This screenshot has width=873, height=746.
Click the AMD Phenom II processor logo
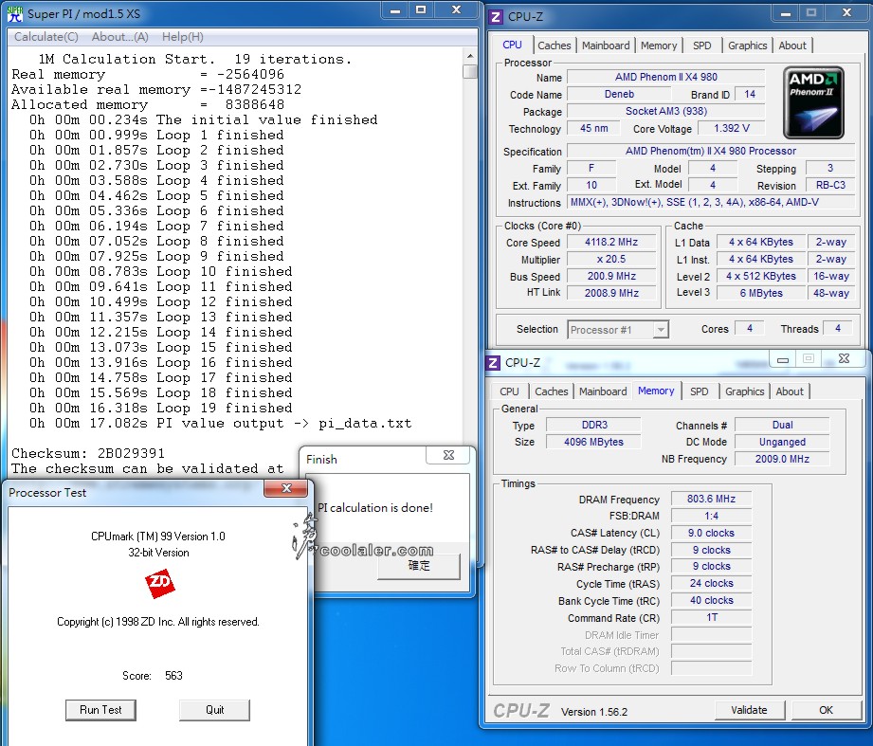[x=813, y=102]
